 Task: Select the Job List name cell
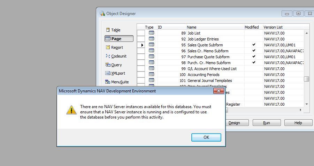215,33
